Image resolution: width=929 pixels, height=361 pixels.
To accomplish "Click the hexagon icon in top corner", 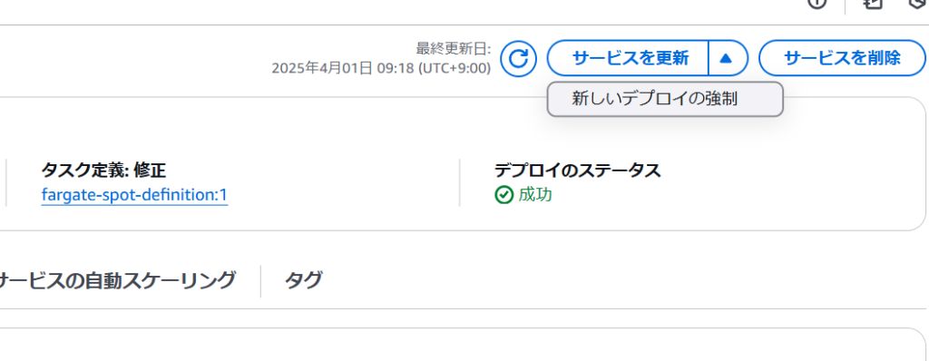I will tap(920, 3).
